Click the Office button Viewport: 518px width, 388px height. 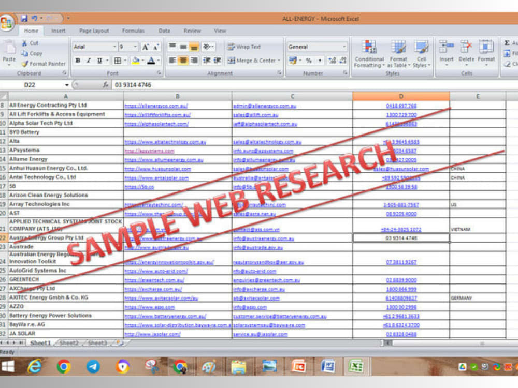coord(7,23)
